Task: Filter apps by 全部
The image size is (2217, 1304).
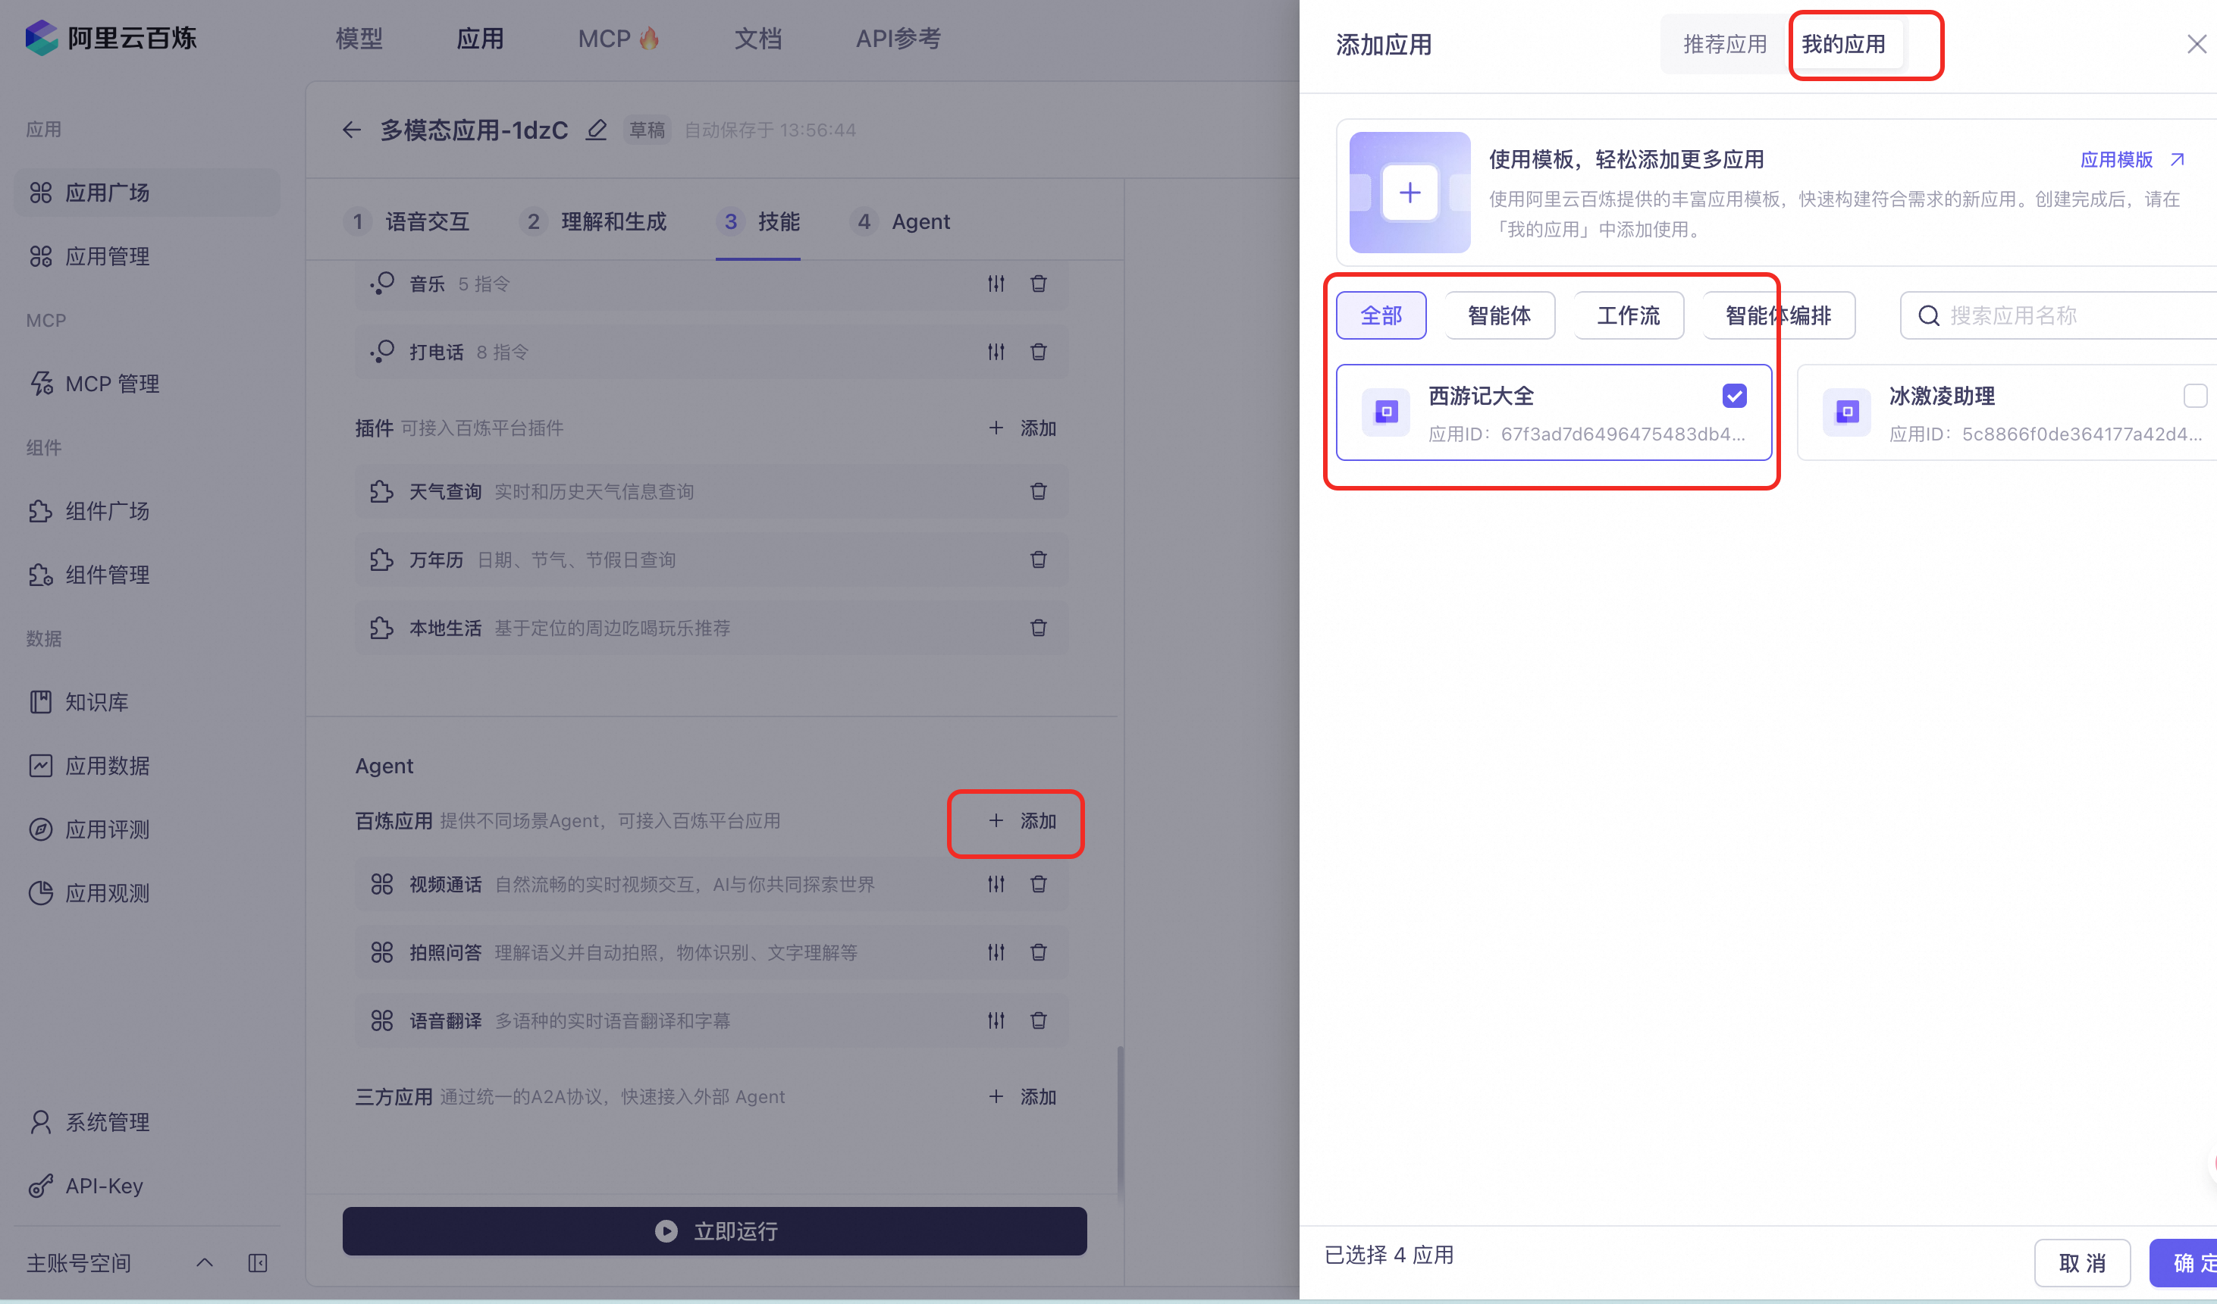Action: click(x=1381, y=316)
